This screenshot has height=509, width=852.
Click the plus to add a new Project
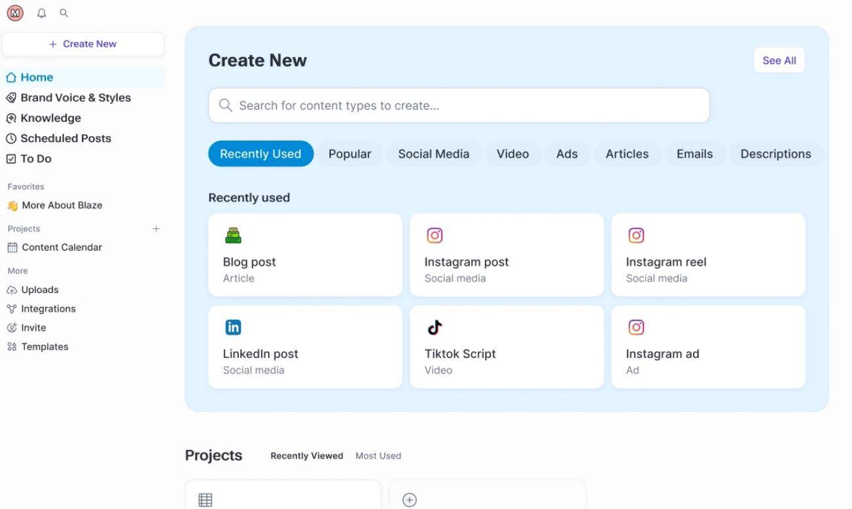pyautogui.click(x=156, y=229)
